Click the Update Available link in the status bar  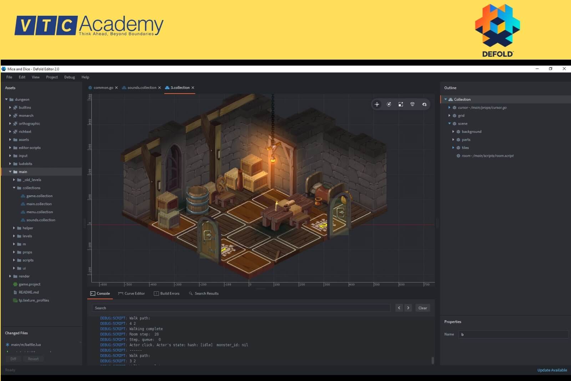[552, 370]
